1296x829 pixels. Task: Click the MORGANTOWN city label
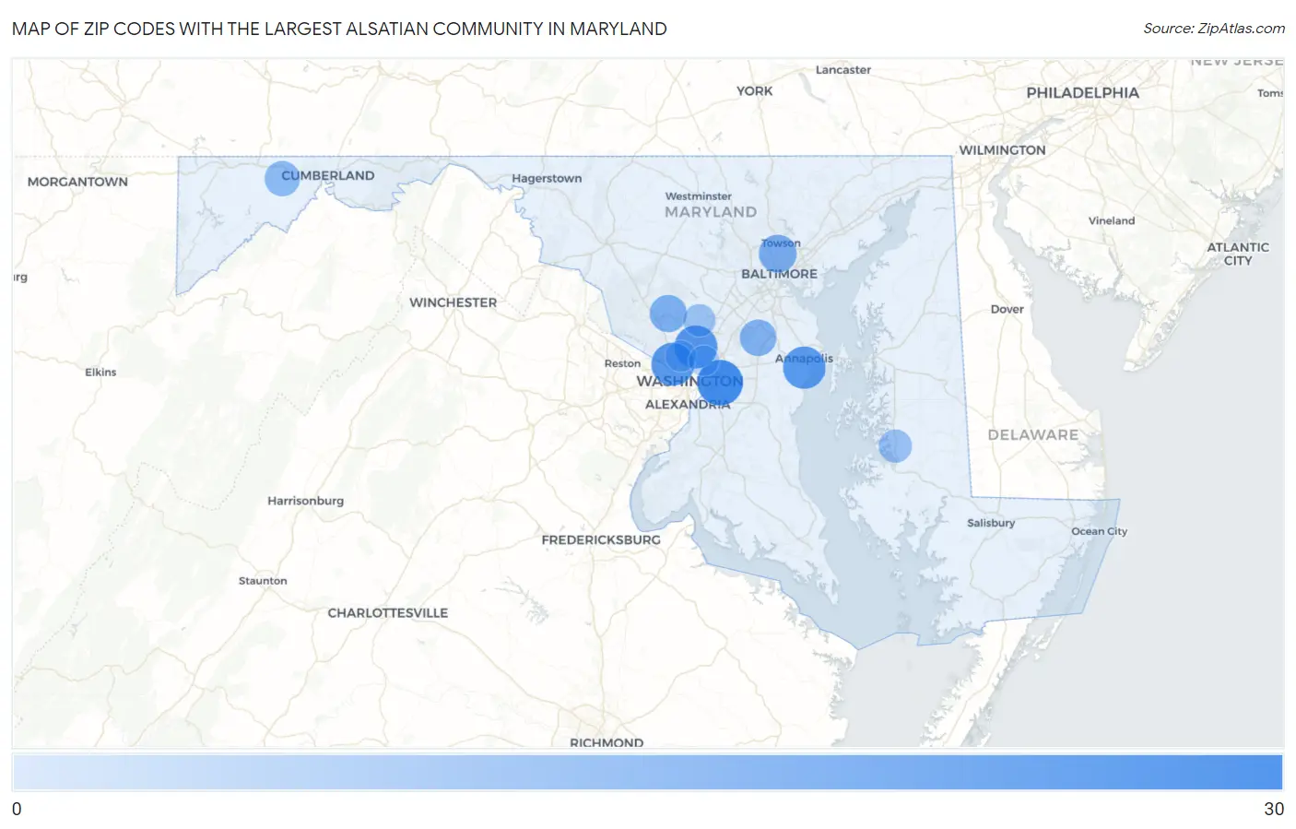(77, 182)
